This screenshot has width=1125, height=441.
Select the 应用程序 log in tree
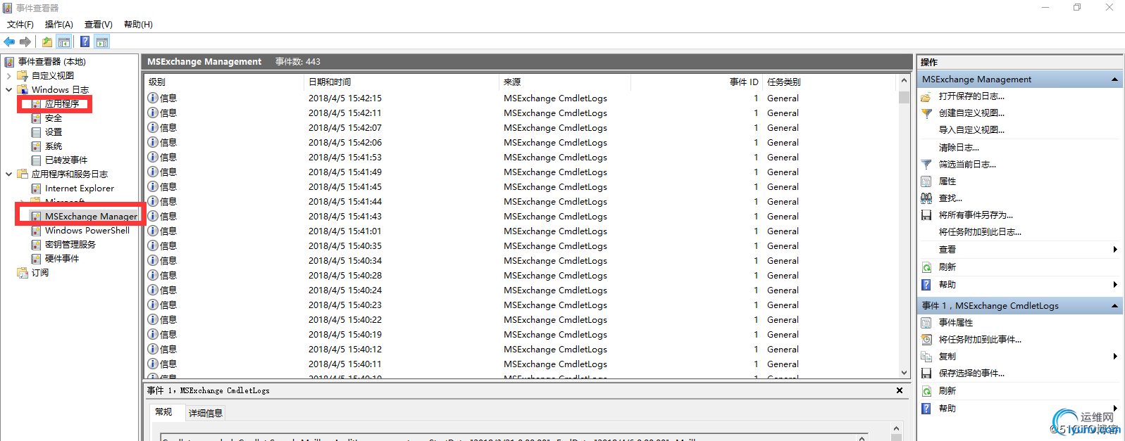(62, 104)
